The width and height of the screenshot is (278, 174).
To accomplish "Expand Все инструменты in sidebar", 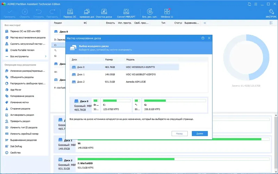I will [x=25, y=56].
